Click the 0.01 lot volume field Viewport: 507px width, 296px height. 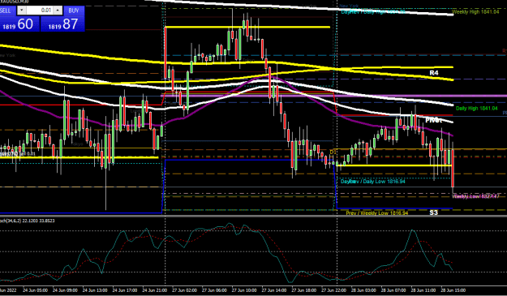(39, 10)
